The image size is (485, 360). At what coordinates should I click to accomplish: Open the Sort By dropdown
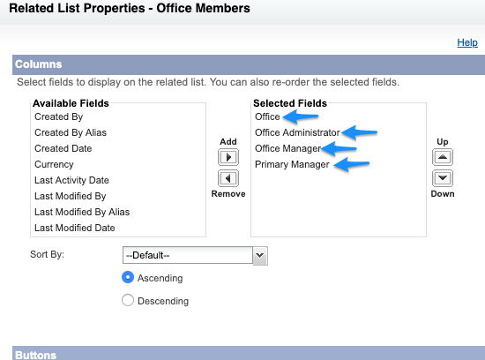(195, 255)
